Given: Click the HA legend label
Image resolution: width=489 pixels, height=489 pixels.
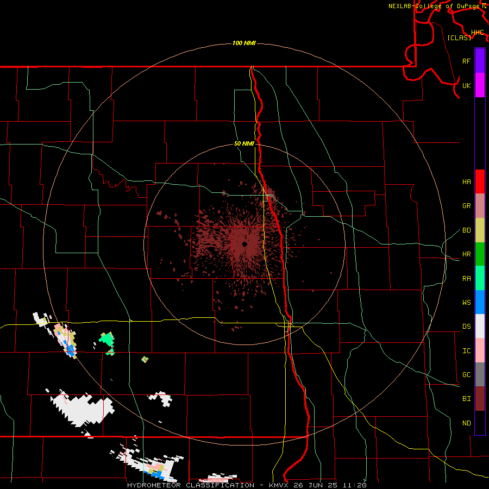Looking at the screenshot, I should point(466,182).
